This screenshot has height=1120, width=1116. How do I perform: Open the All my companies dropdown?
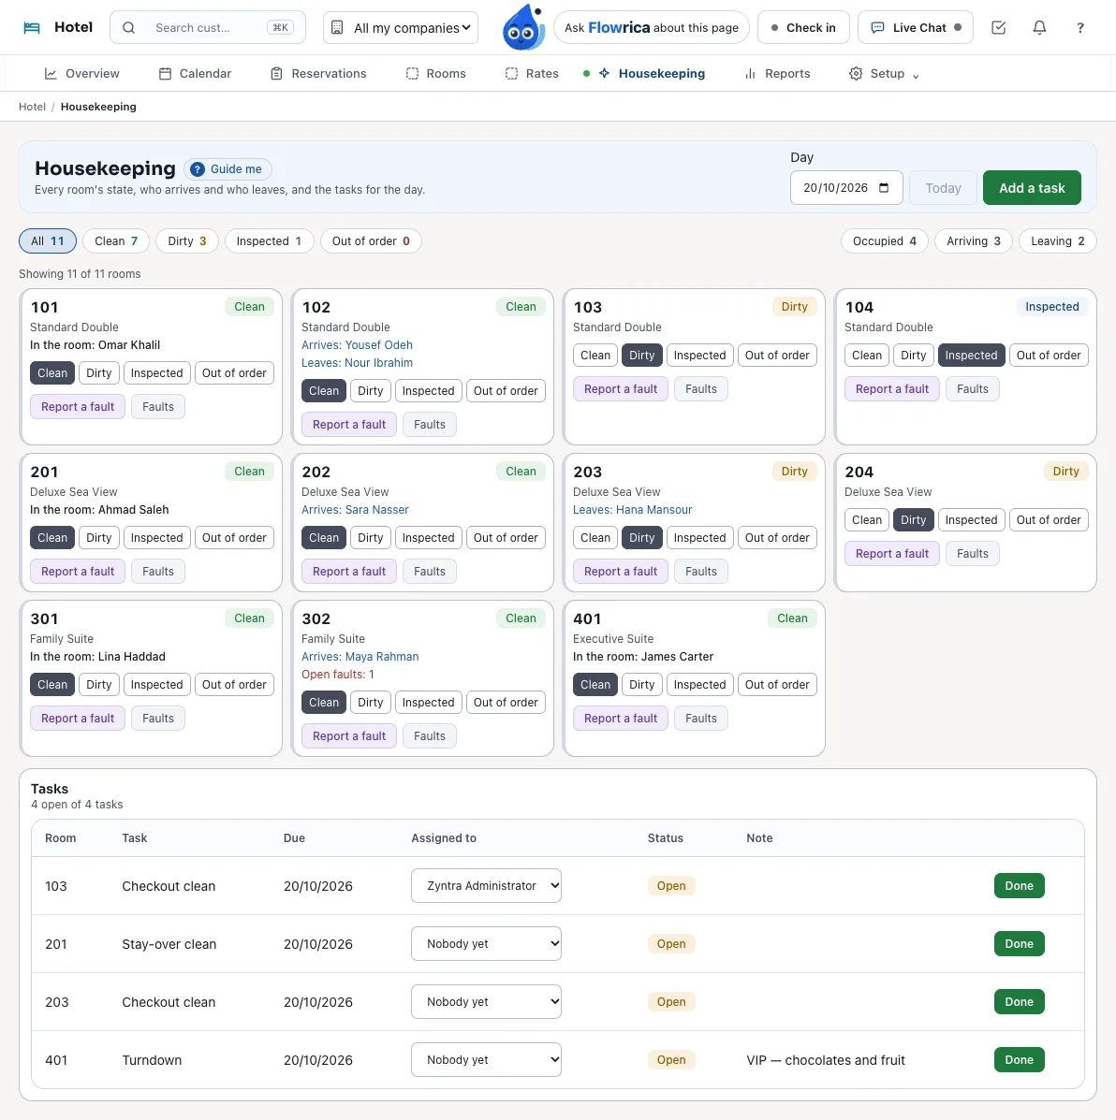click(x=401, y=28)
